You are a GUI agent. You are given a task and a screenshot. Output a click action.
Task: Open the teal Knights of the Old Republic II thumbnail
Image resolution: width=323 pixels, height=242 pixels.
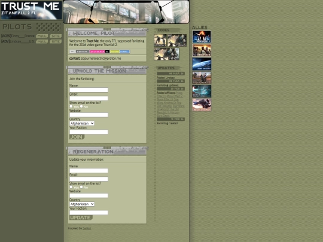click(x=202, y=91)
